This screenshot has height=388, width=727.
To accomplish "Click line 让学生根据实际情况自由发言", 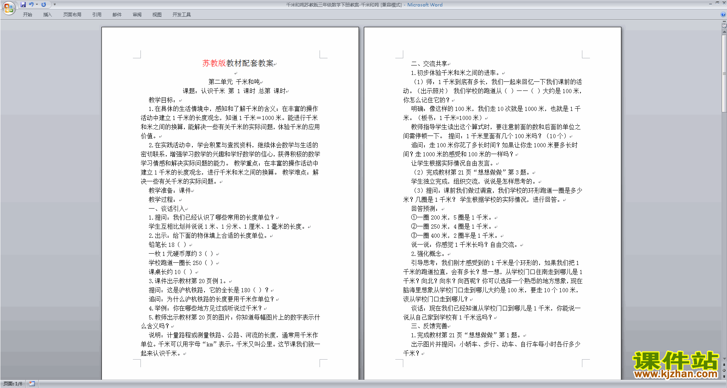I will tap(453, 163).
